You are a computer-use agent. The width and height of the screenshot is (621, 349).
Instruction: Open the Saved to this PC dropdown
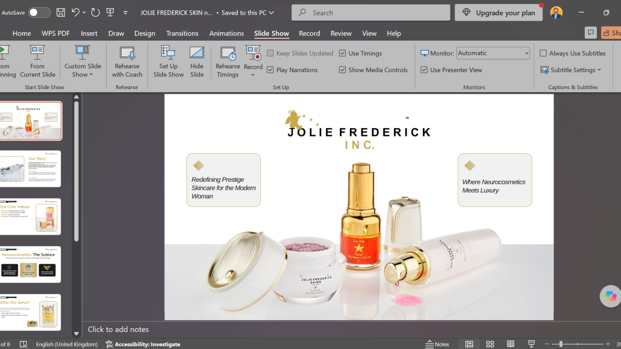pyautogui.click(x=247, y=13)
